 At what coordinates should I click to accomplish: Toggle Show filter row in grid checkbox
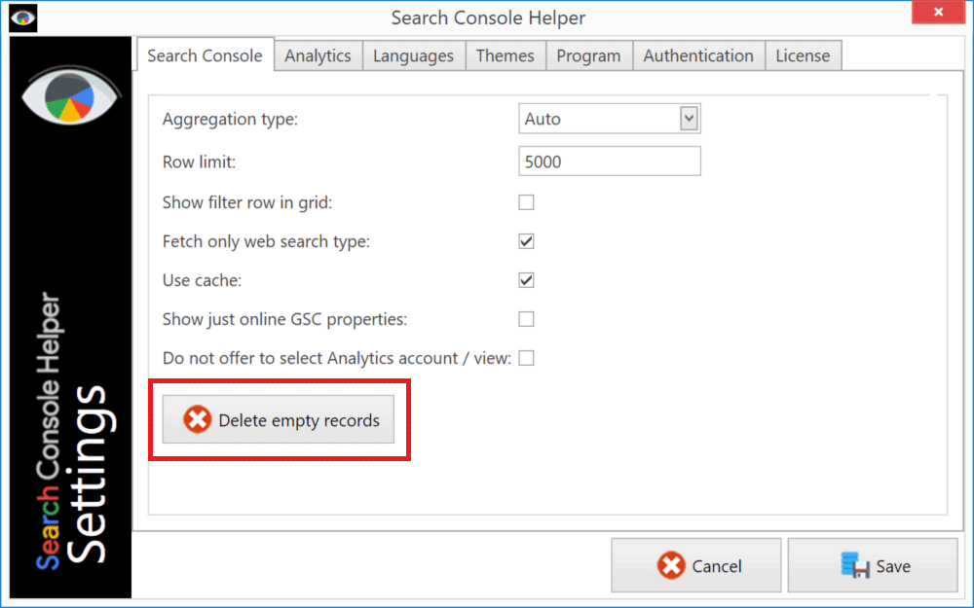[x=526, y=202]
